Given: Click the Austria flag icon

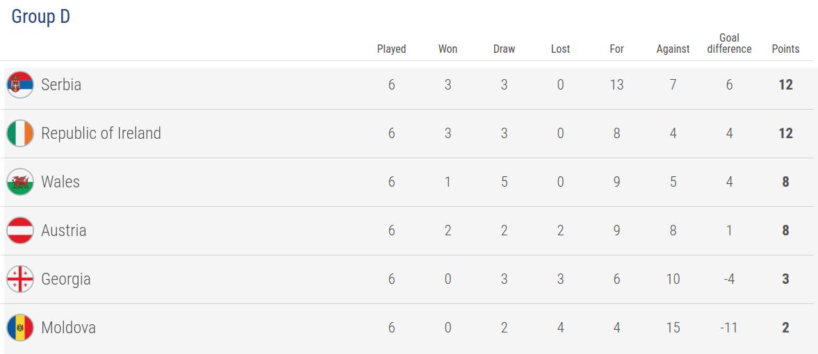Looking at the screenshot, I should click(20, 230).
